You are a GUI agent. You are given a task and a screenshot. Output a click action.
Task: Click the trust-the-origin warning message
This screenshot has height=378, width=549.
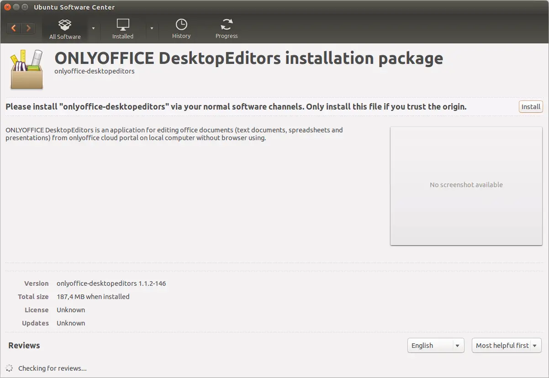tap(236, 107)
